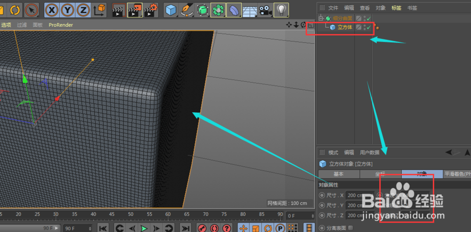Screen dimensions: 471x232
Task: Jump to the animation start
Action: [102, 228]
